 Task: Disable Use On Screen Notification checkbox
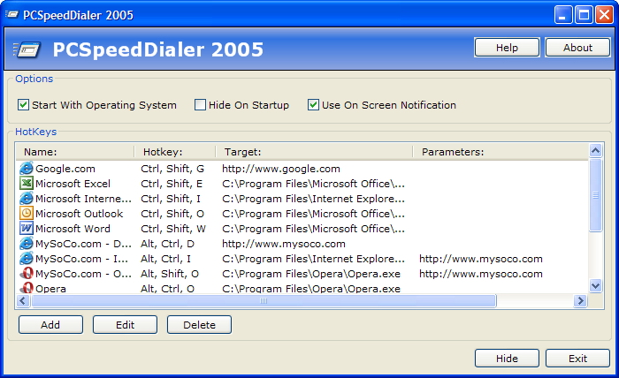click(x=313, y=105)
